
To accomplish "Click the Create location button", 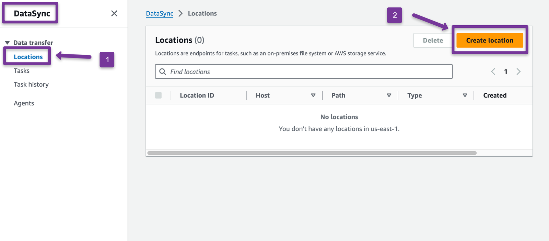I will 489,40.
